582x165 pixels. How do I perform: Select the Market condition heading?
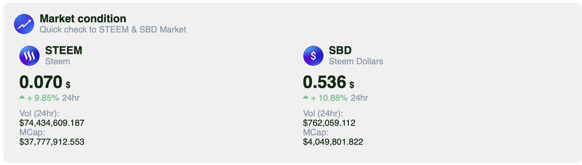coord(83,19)
